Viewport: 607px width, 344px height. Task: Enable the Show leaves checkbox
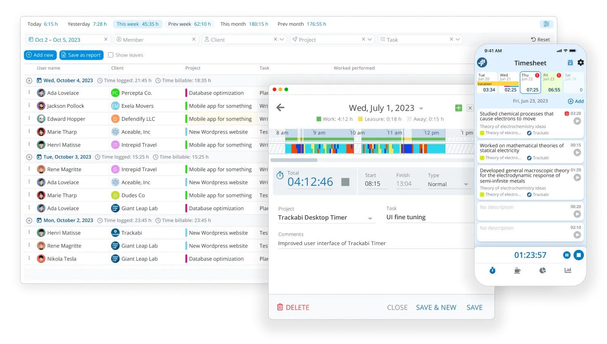pos(110,55)
